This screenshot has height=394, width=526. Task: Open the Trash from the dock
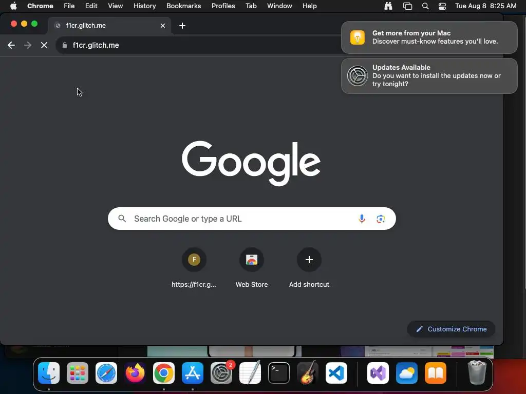[477, 372]
